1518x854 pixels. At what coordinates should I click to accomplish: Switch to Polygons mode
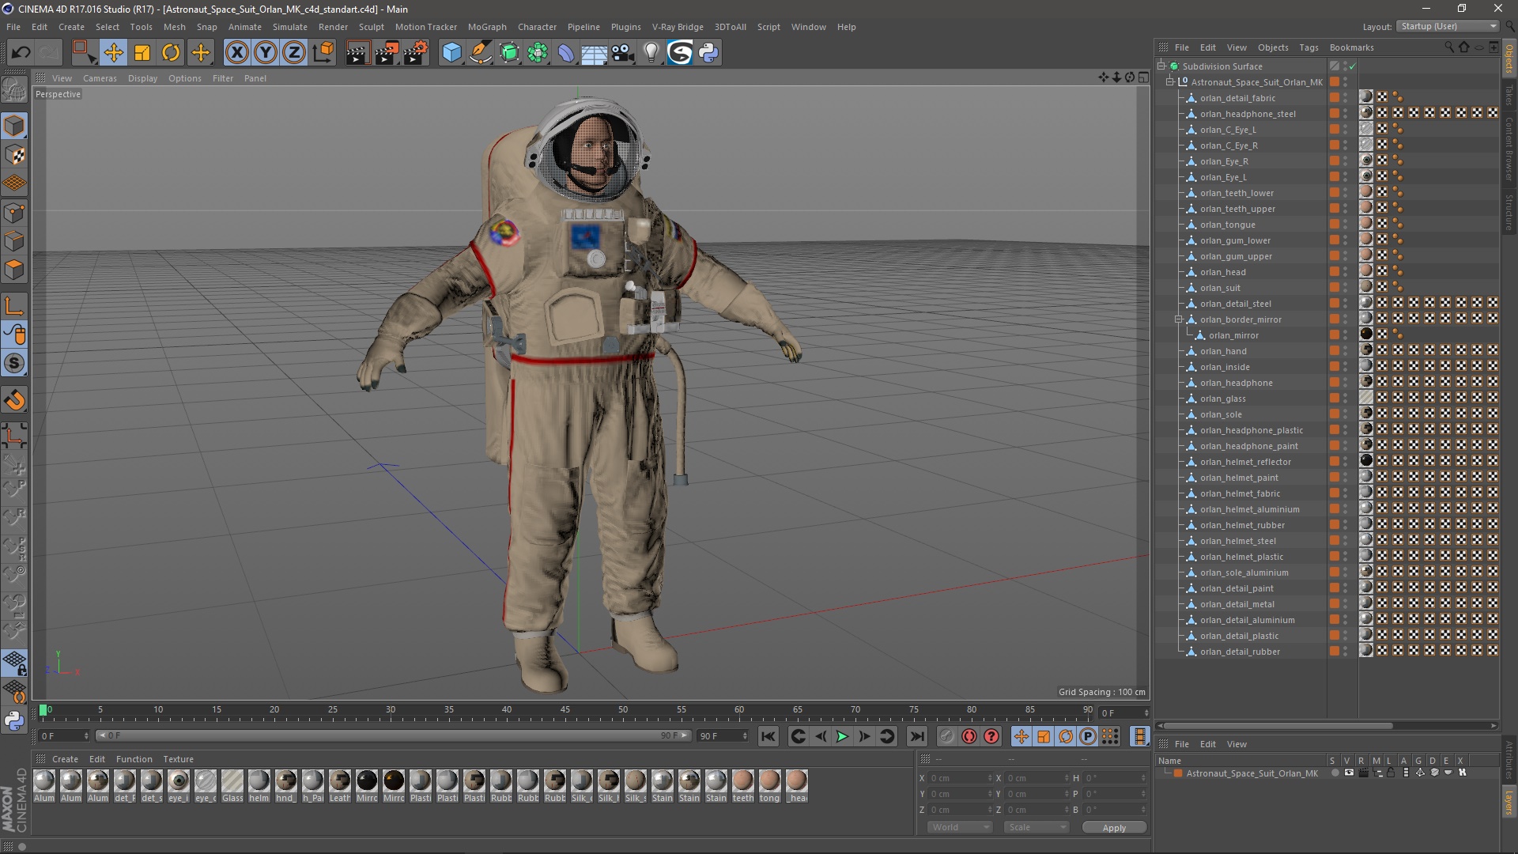[x=14, y=270]
